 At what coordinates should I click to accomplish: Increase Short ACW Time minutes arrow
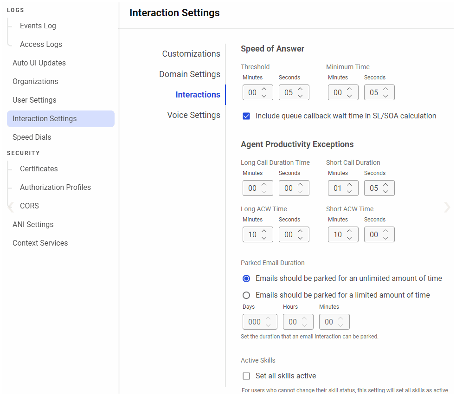coord(350,231)
